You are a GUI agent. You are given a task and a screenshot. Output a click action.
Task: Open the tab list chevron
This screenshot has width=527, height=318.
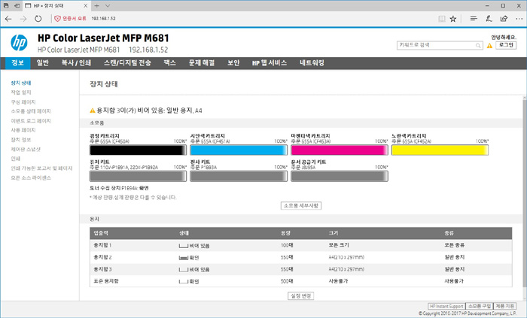click(x=108, y=6)
